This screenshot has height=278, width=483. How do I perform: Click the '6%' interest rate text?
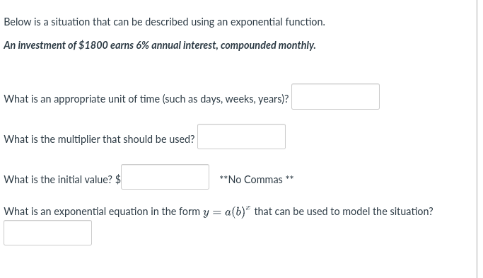[x=143, y=45]
